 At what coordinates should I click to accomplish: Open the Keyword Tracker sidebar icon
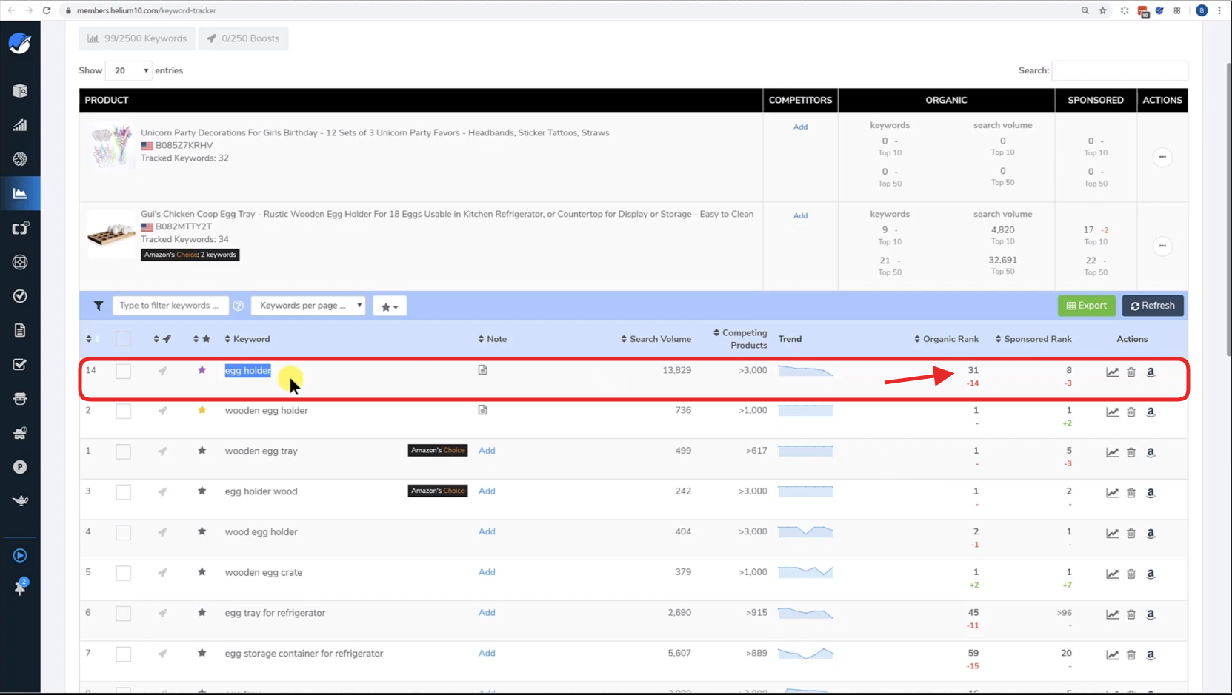click(x=20, y=194)
